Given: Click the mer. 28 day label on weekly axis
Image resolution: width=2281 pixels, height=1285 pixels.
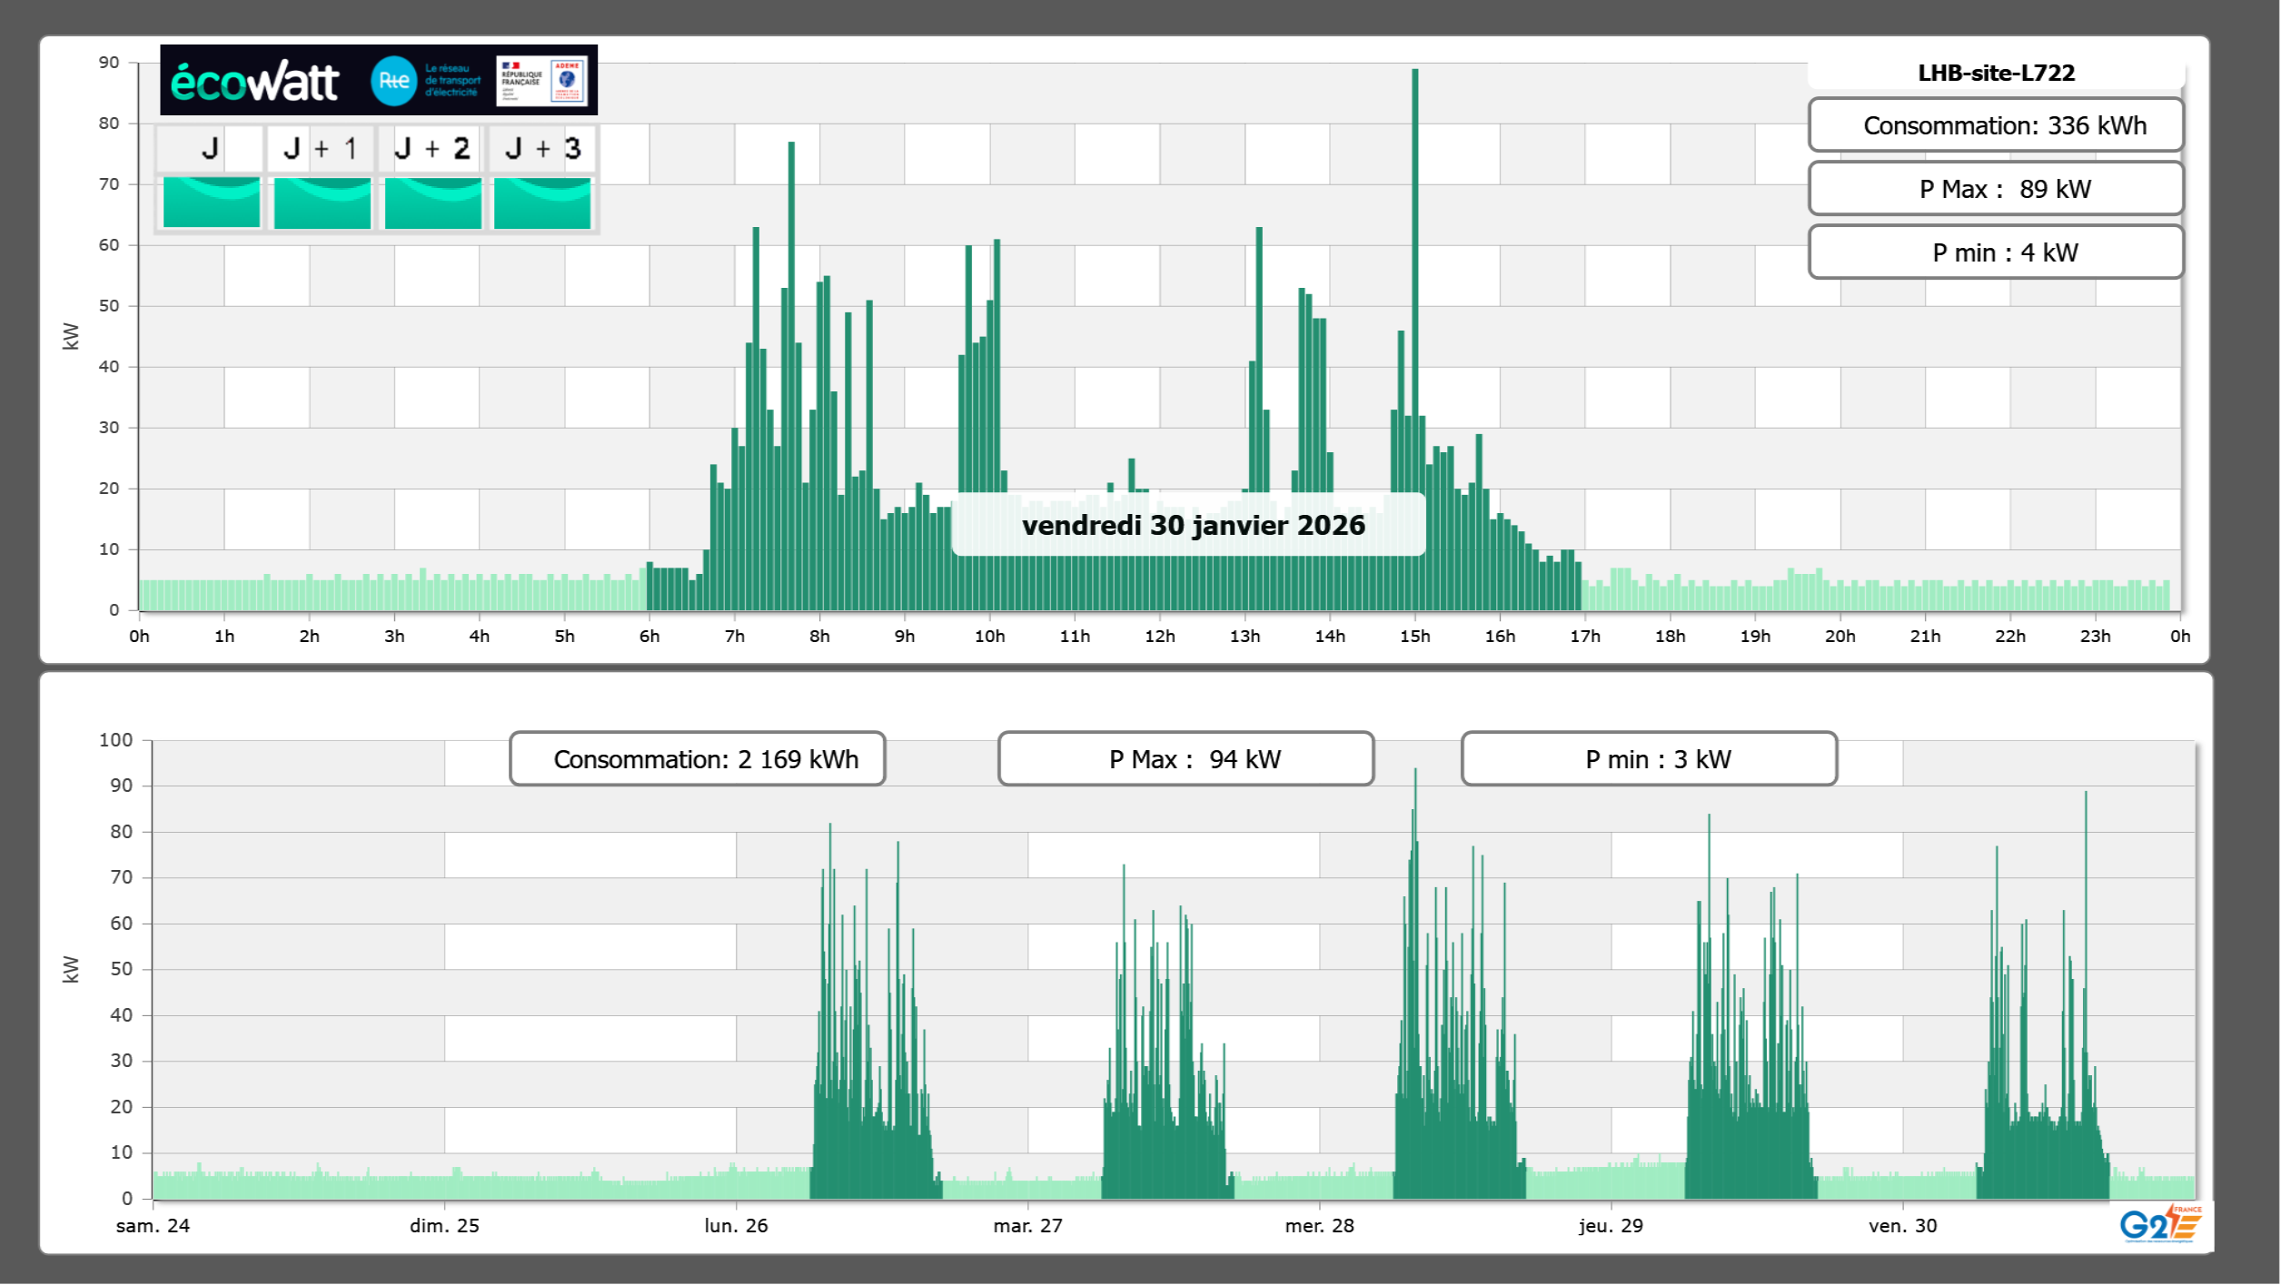Looking at the screenshot, I should [1319, 1225].
